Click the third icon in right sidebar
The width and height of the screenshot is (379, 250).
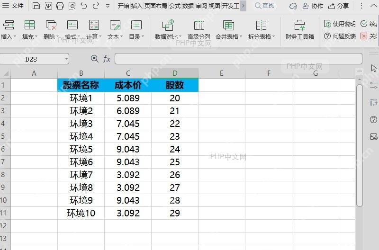tap(374, 102)
